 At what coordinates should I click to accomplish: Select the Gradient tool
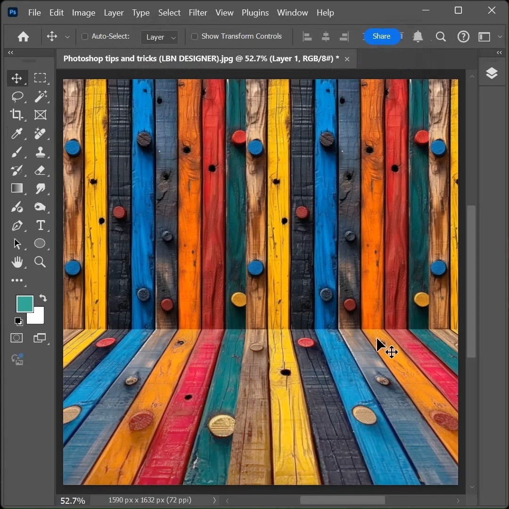click(17, 188)
